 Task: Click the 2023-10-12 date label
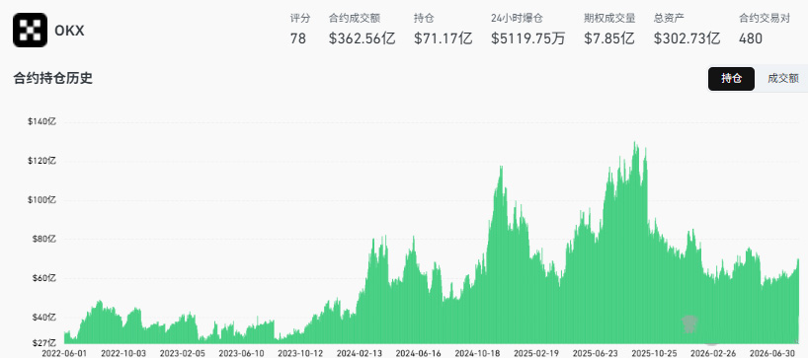pos(300,353)
